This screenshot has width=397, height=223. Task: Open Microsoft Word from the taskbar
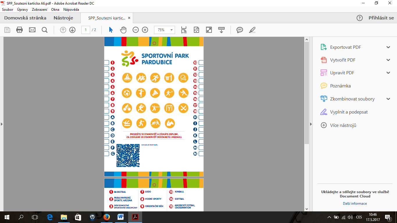point(121,217)
